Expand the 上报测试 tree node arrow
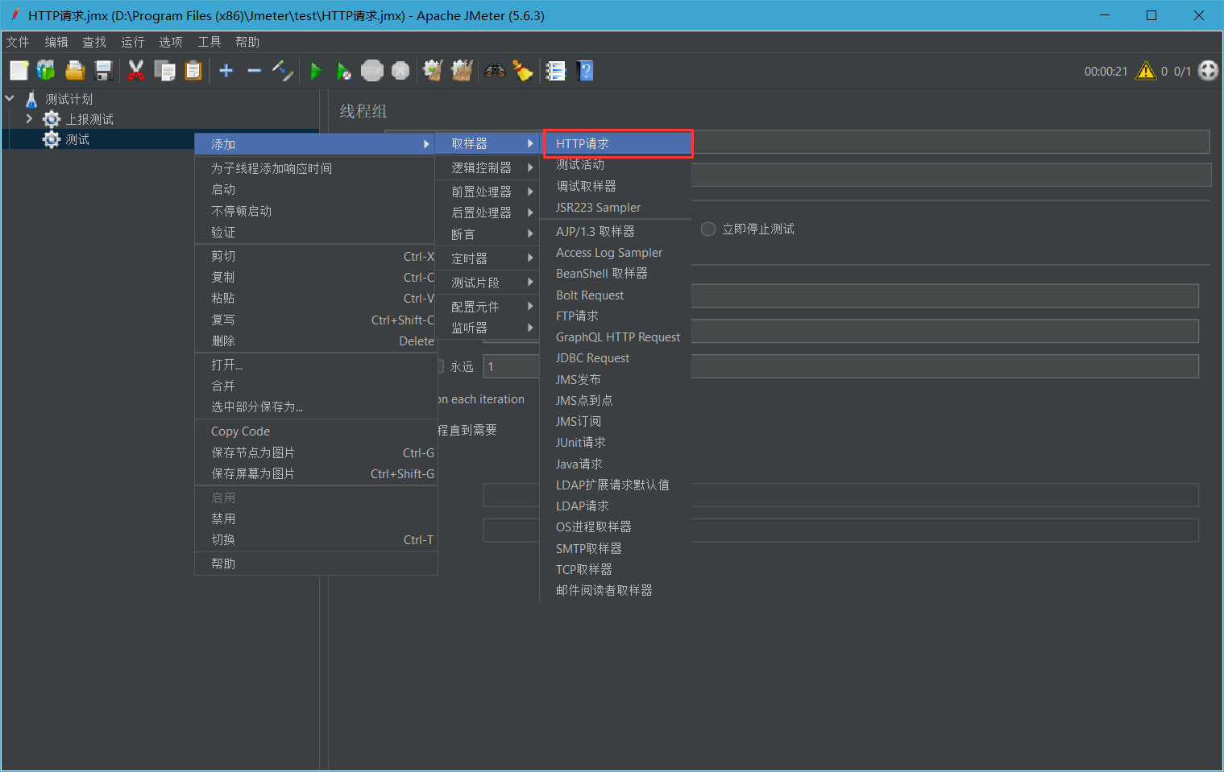1224x772 pixels. click(30, 119)
